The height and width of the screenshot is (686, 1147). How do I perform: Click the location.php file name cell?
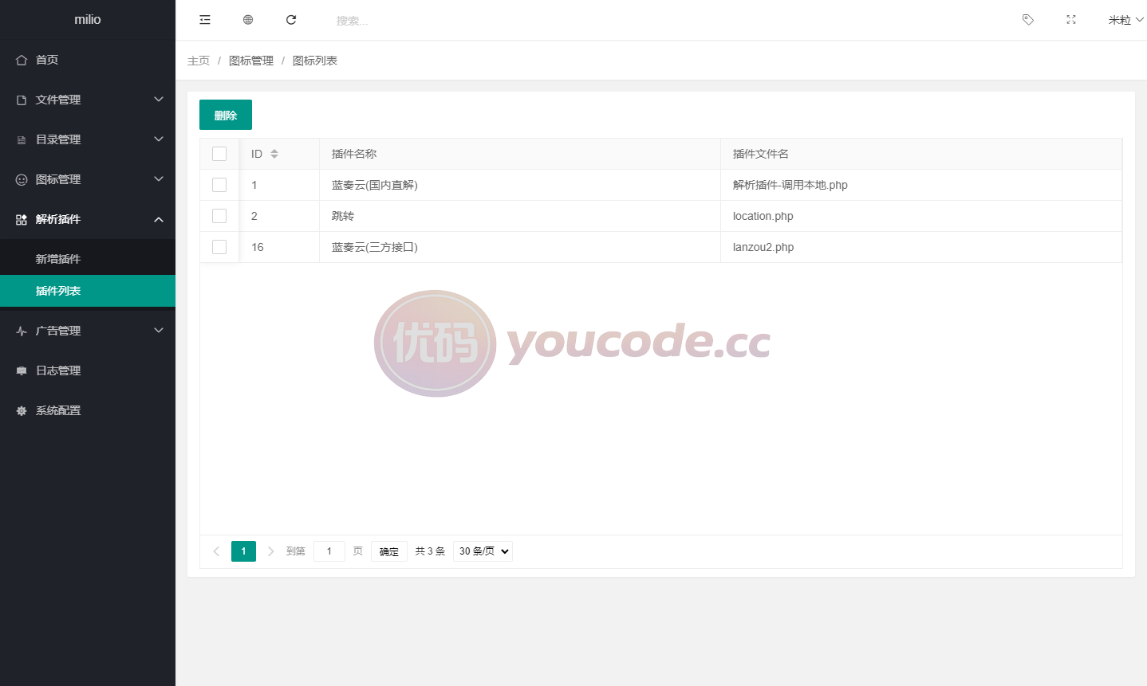click(921, 216)
